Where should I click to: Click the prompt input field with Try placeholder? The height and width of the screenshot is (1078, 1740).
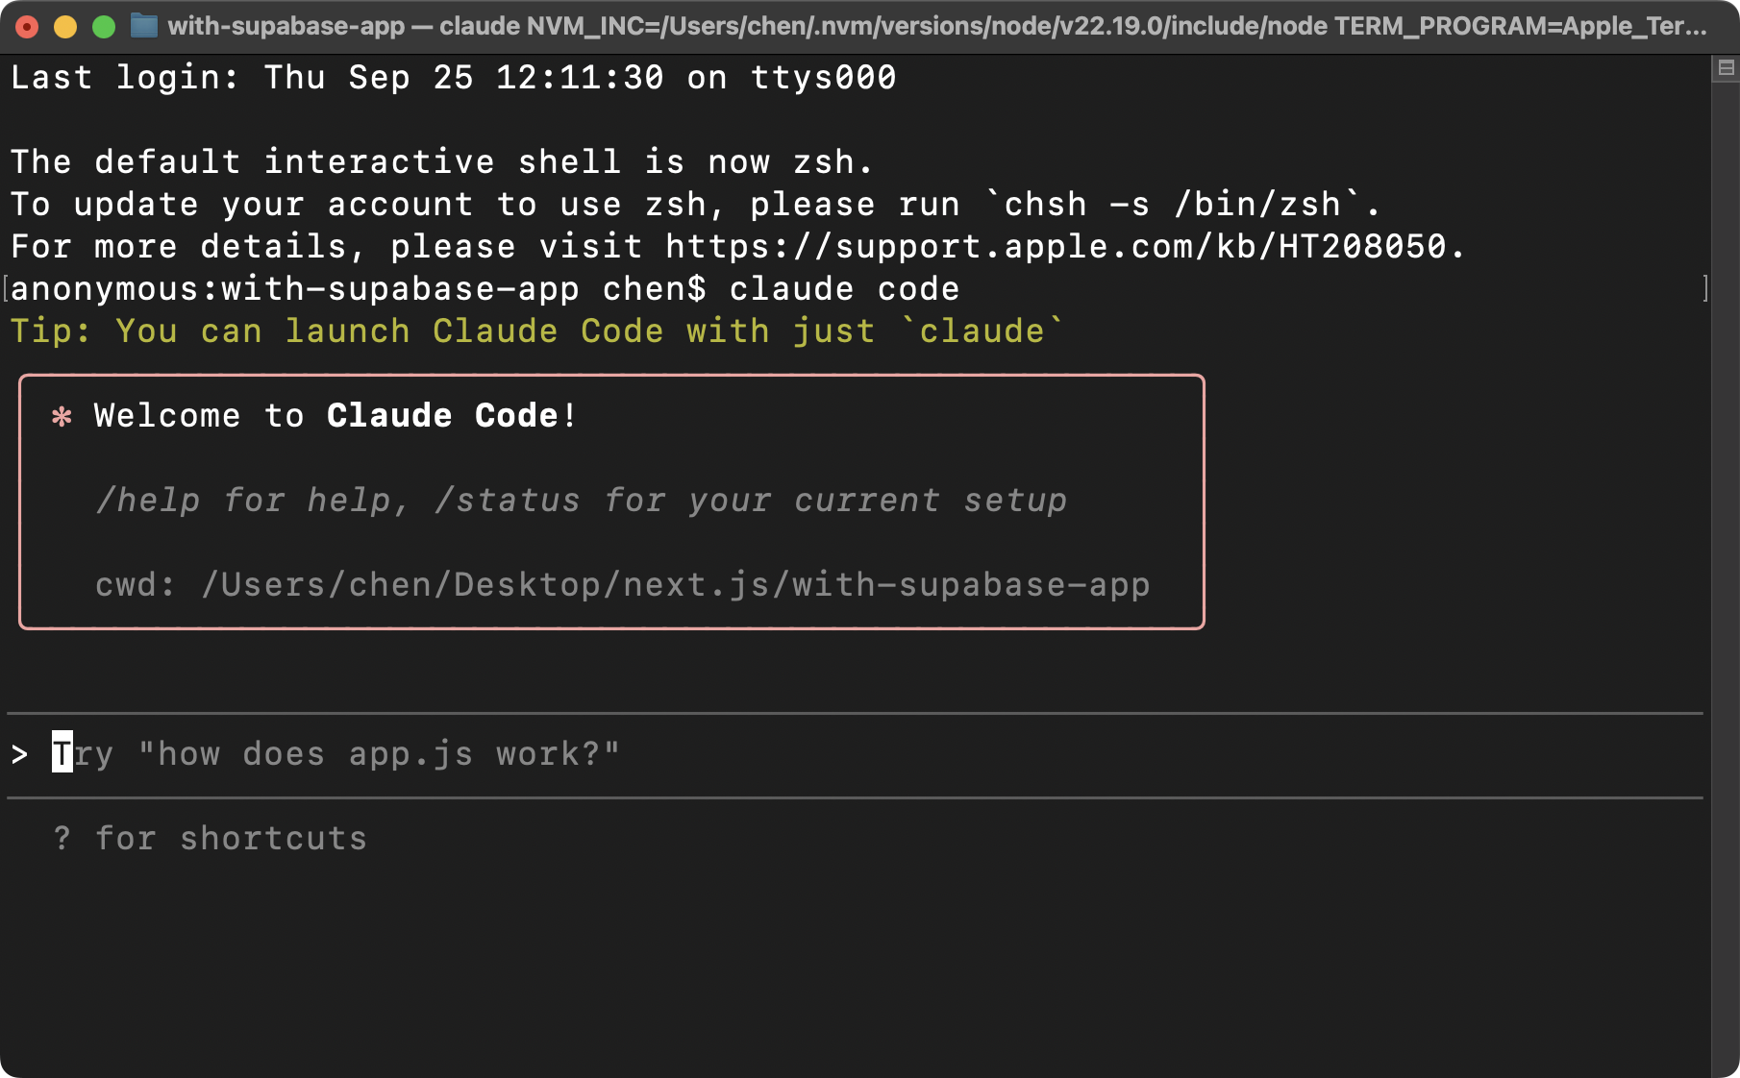(855, 755)
